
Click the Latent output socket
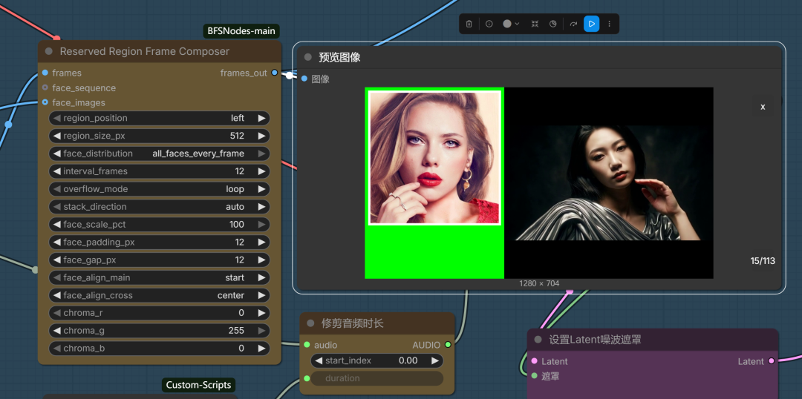coord(772,361)
